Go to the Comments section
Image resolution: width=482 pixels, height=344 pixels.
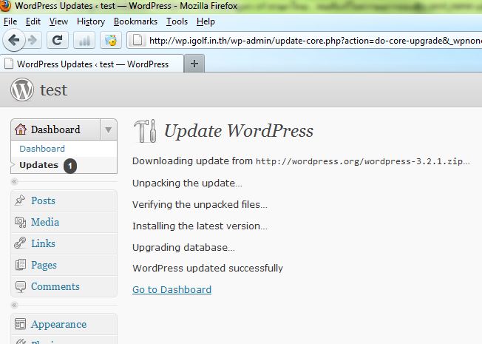tap(55, 286)
